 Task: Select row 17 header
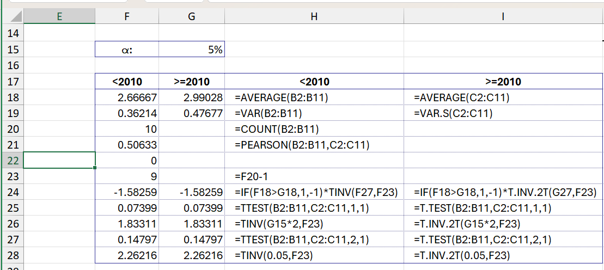(13, 82)
